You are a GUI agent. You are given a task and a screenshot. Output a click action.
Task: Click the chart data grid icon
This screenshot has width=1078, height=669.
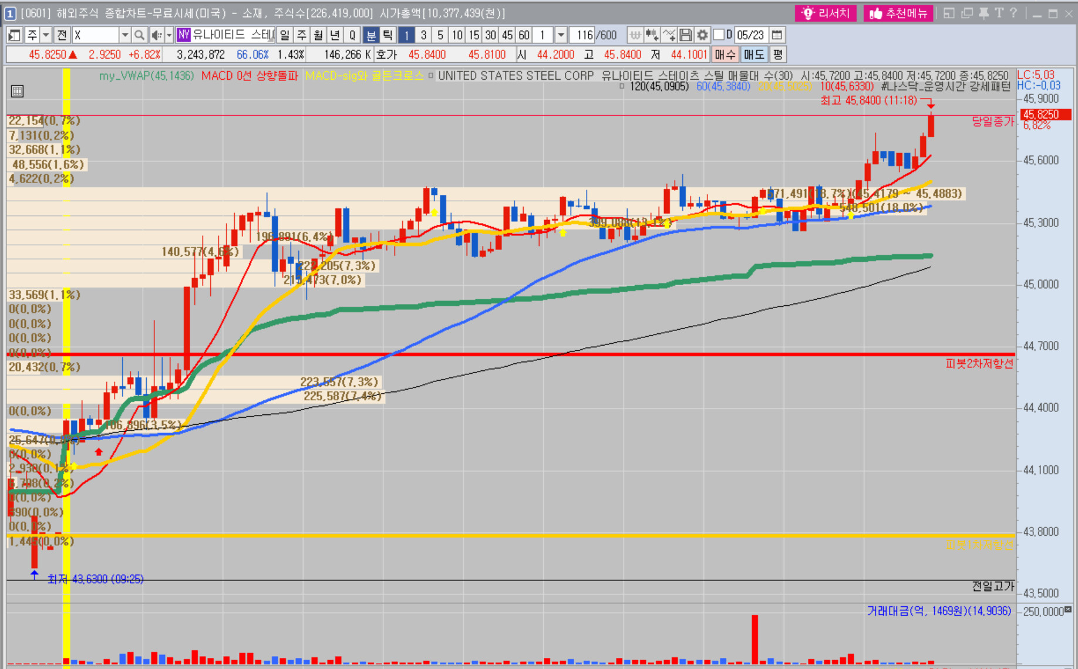pos(17,91)
